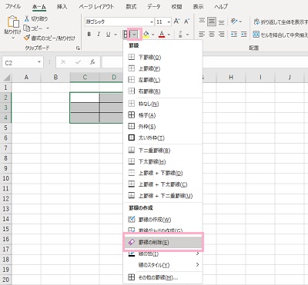Select 外枠 (Outside Borders) in menu

pyautogui.click(x=162, y=127)
